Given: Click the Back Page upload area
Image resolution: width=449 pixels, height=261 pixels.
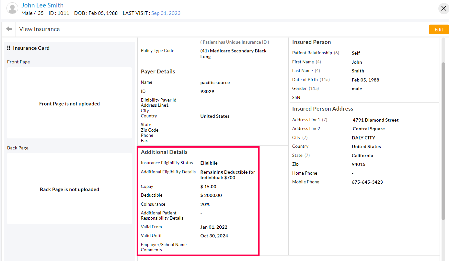Looking at the screenshot, I should 69,189.
